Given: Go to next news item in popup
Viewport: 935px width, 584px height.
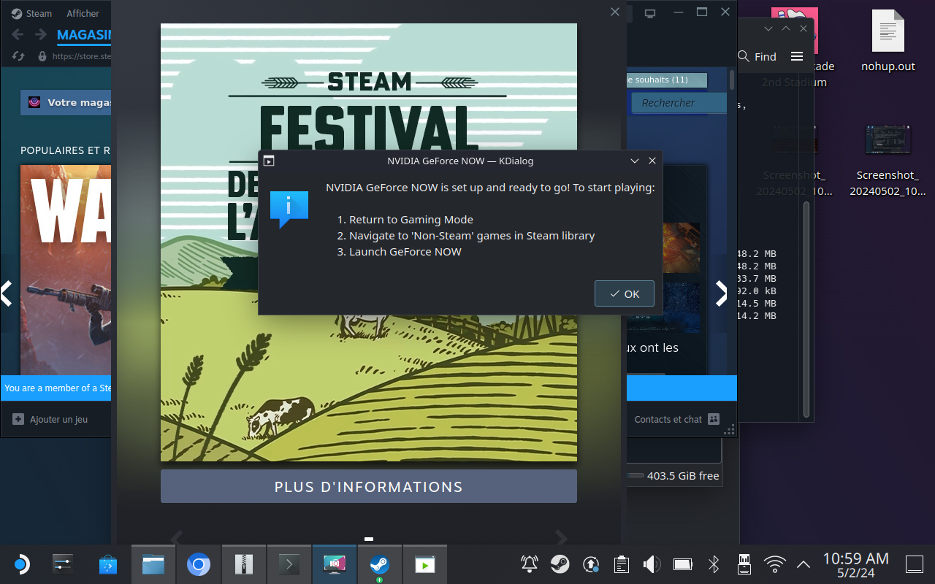Looking at the screenshot, I should tap(561, 538).
